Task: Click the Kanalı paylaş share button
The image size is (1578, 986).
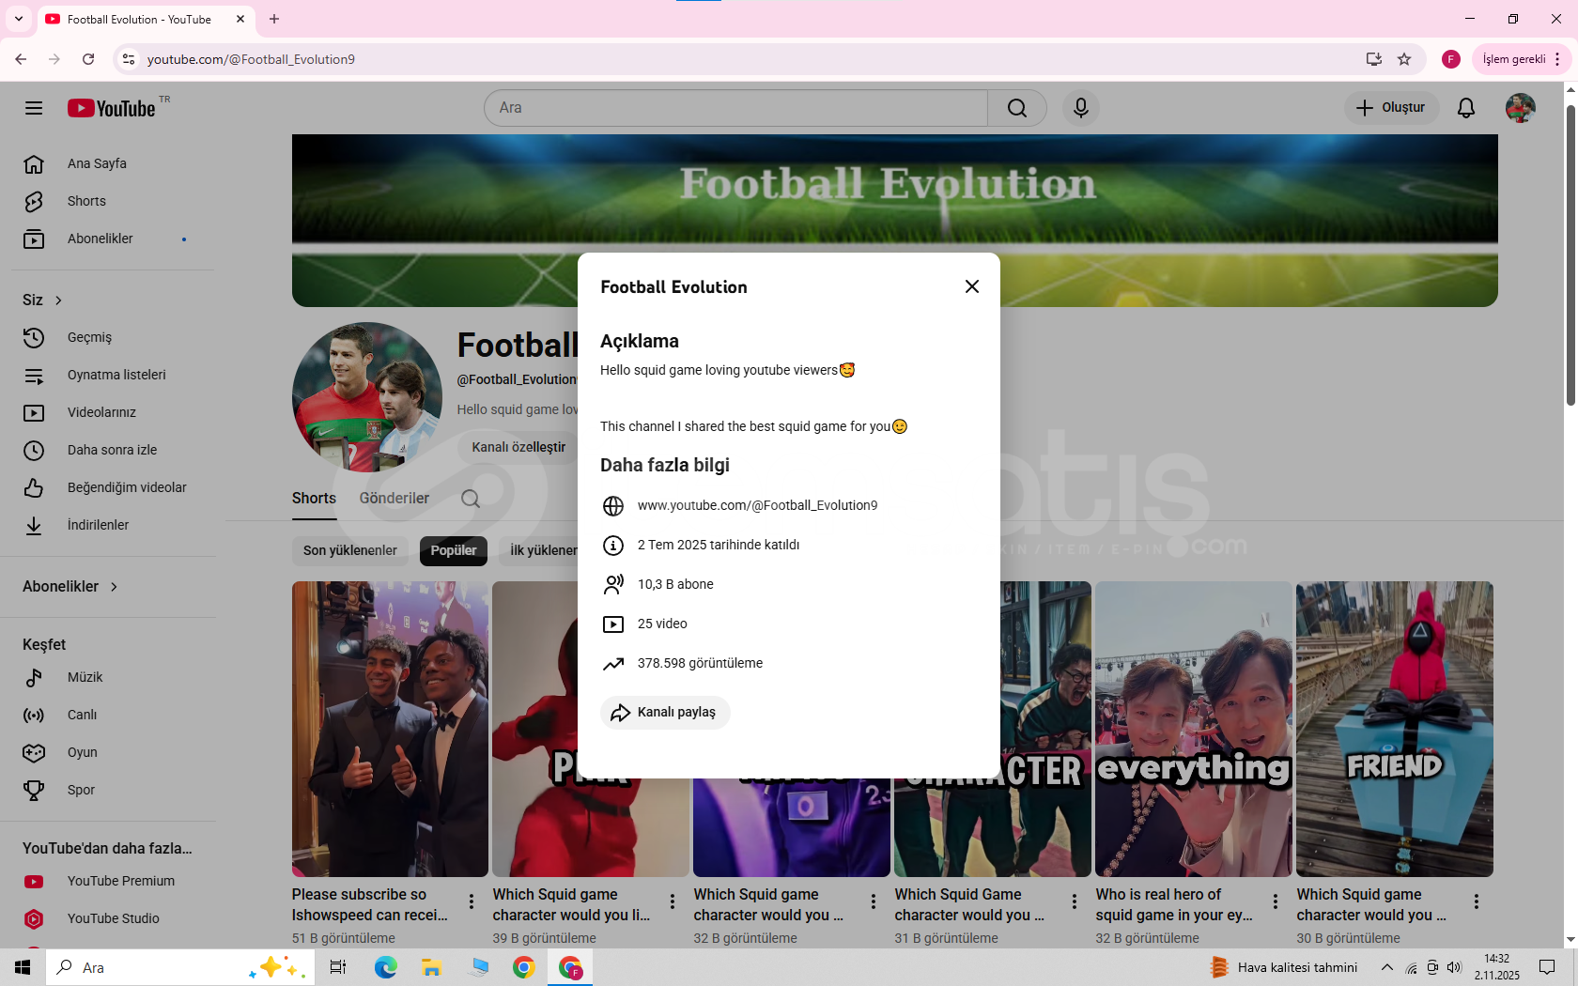Action: click(665, 713)
